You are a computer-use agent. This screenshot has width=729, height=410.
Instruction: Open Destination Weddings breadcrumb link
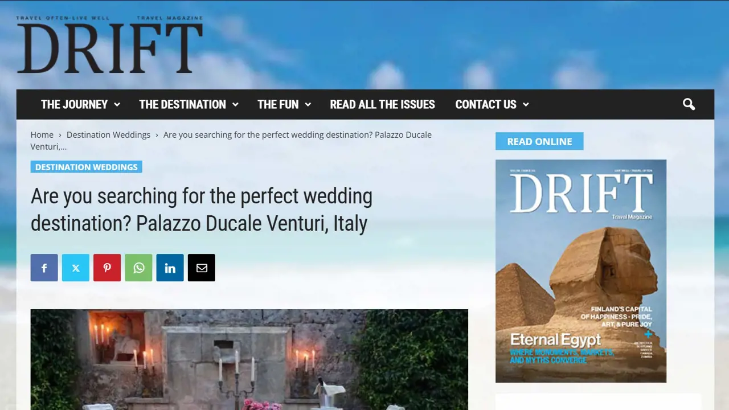tap(108, 135)
